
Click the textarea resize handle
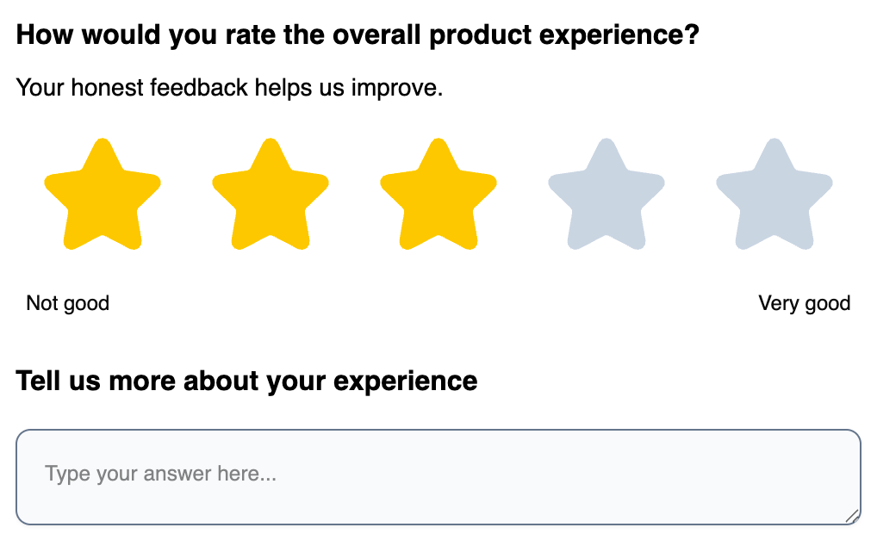pyautogui.click(x=851, y=515)
